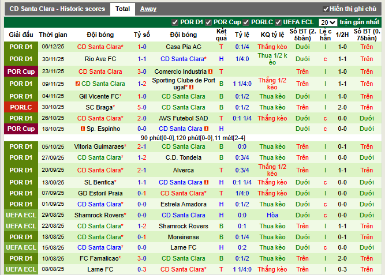This screenshot has height=275, width=385.
Task: Open Gil Vicente FC team link
Action: tap(99, 96)
